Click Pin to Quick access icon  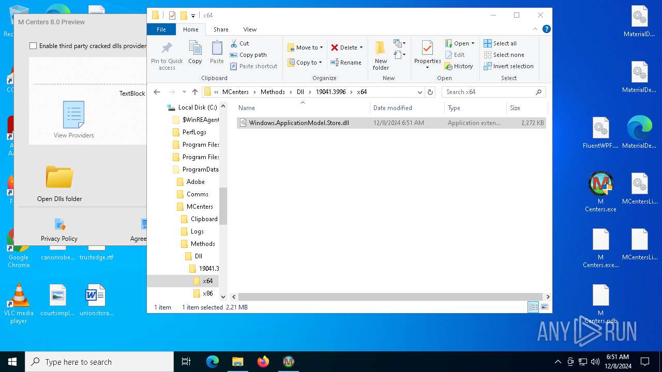[167, 55]
